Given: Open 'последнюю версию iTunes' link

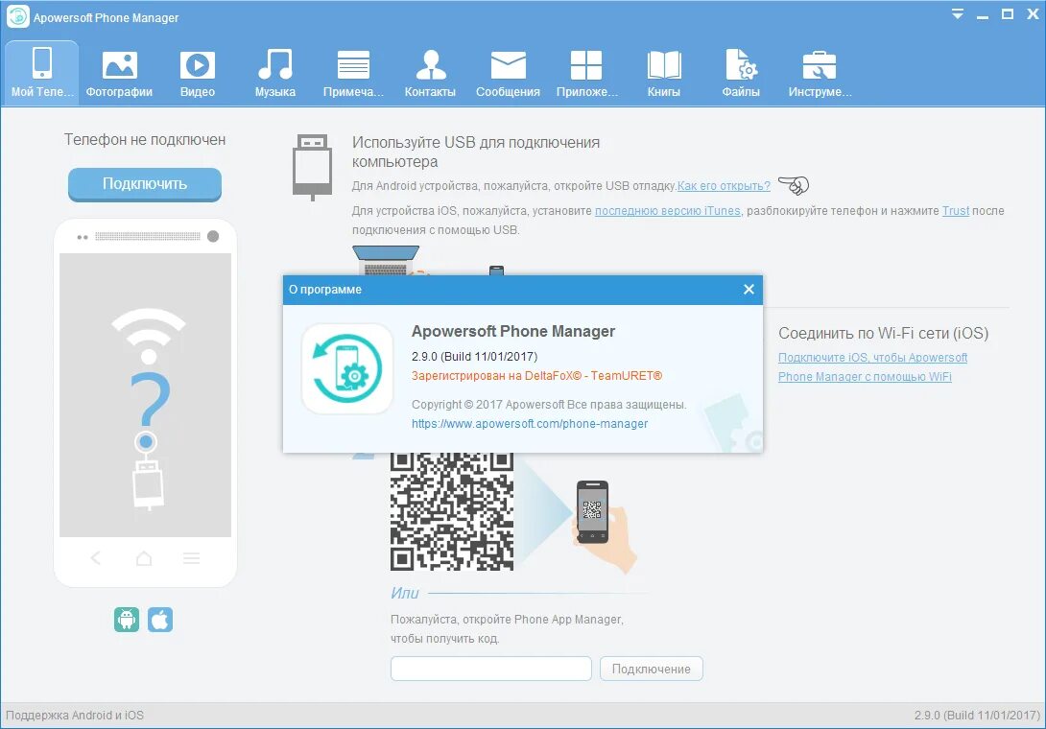Looking at the screenshot, I should pos(668,211).
